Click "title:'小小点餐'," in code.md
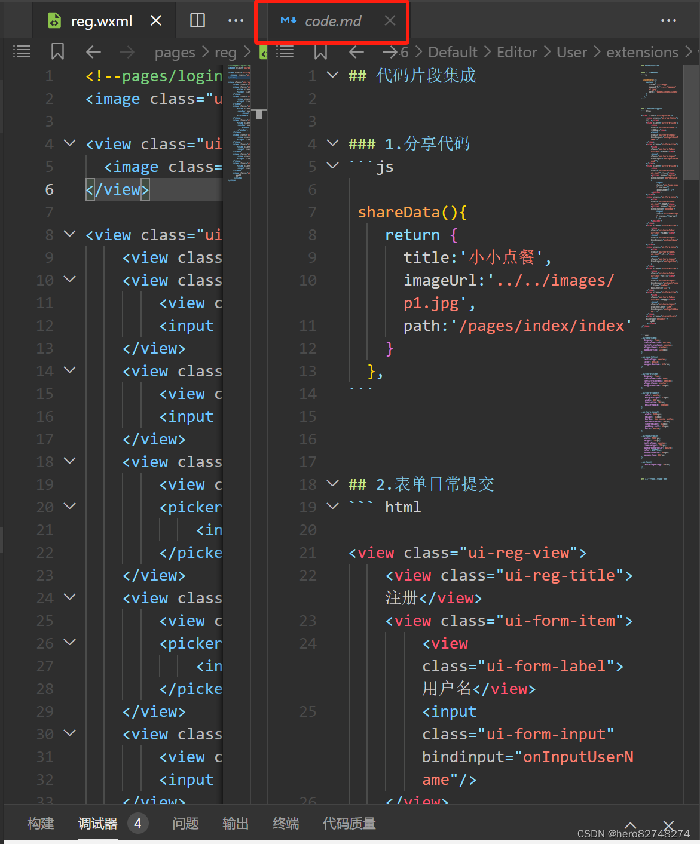The height and width of the screenshot is (844, 700). click(x=477, y=257)
